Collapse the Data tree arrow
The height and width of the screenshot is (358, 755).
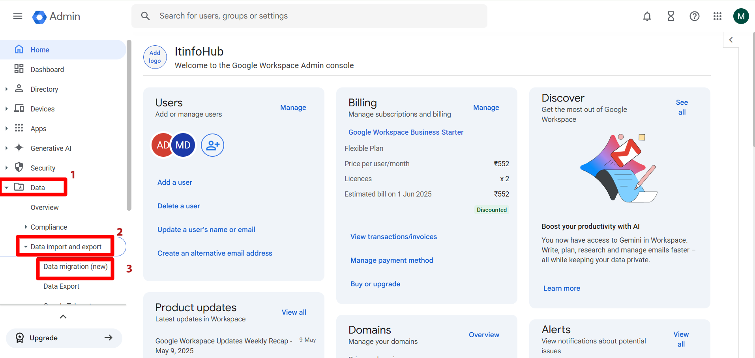point(6,188)
